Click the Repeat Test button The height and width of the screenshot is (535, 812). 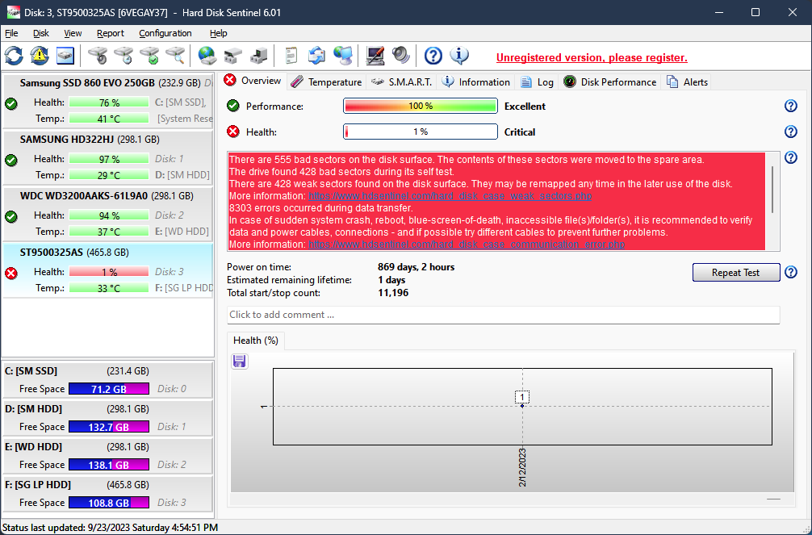(736, 273)
